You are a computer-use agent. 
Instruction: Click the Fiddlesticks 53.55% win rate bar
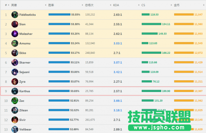pos(59,14)
